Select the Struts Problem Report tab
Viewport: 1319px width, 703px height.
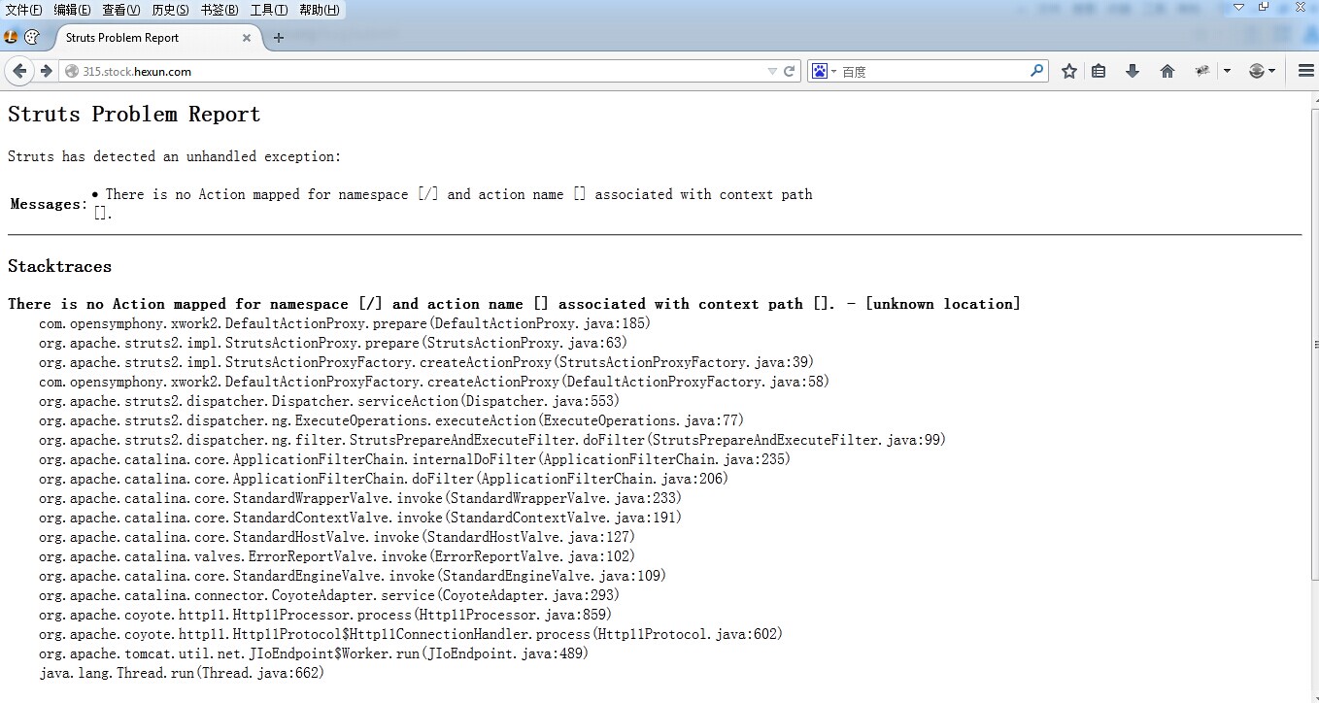tap(153, 38)
